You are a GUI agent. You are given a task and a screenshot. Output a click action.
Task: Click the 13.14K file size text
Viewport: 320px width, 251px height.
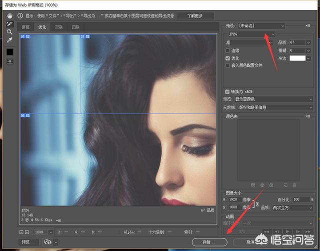point(27,215)
